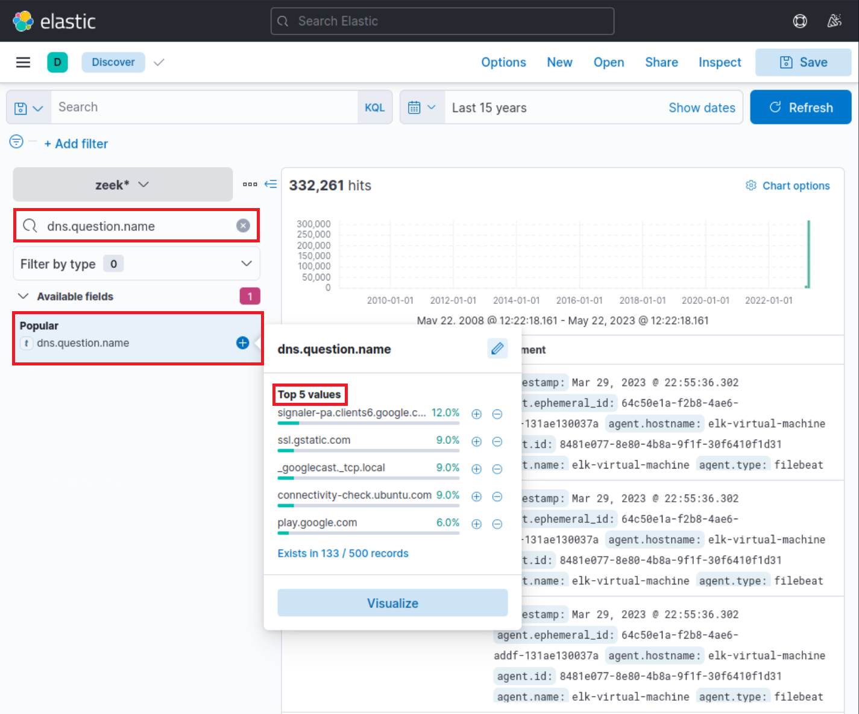
Task: Click the help lifebuoy icon
Action: coord(799,21)
